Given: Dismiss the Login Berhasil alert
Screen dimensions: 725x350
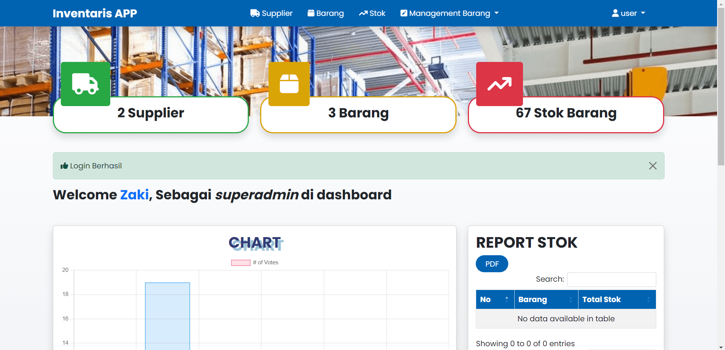Looking at the screenshot, I should pos(652,166).
